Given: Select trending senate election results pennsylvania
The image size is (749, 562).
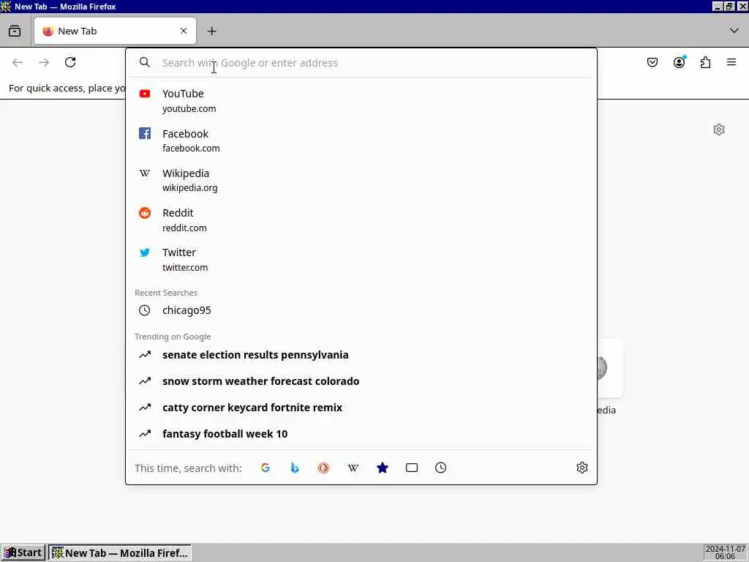Looking at the screenshot, I should click(x=361, y=355).
